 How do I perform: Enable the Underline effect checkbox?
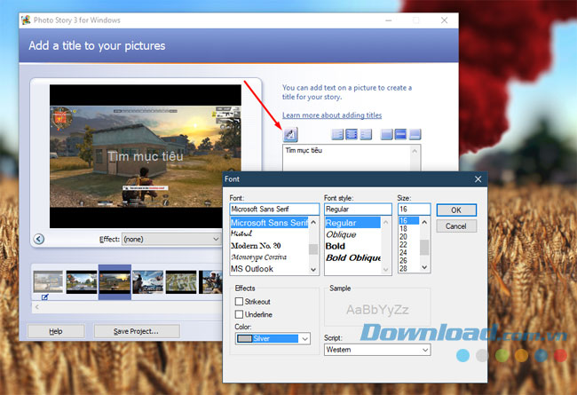pos(239,314)
